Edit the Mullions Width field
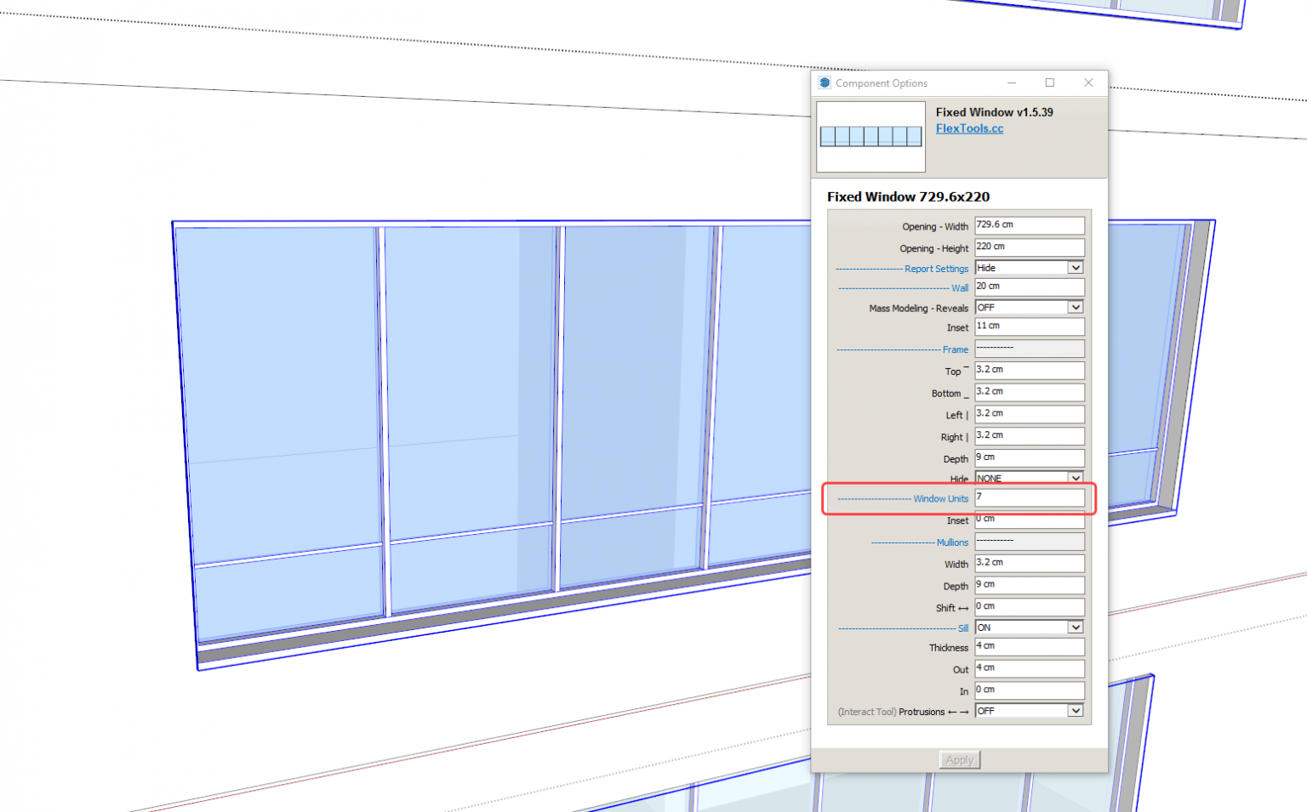The height and width of the screenshot is (812, 1307). click(1029, 563)
